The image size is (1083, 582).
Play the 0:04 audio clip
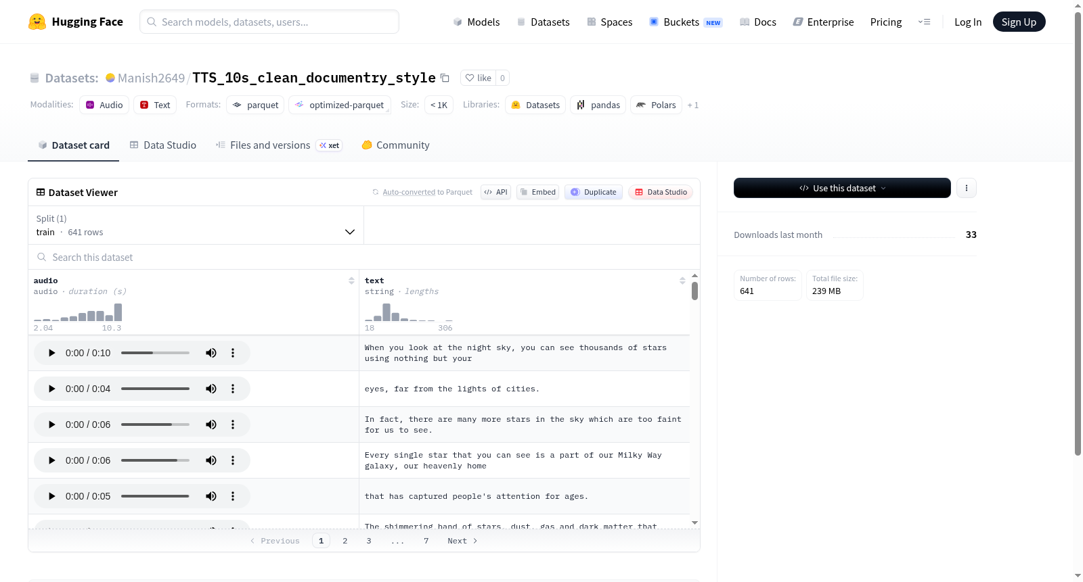(51, 389)
